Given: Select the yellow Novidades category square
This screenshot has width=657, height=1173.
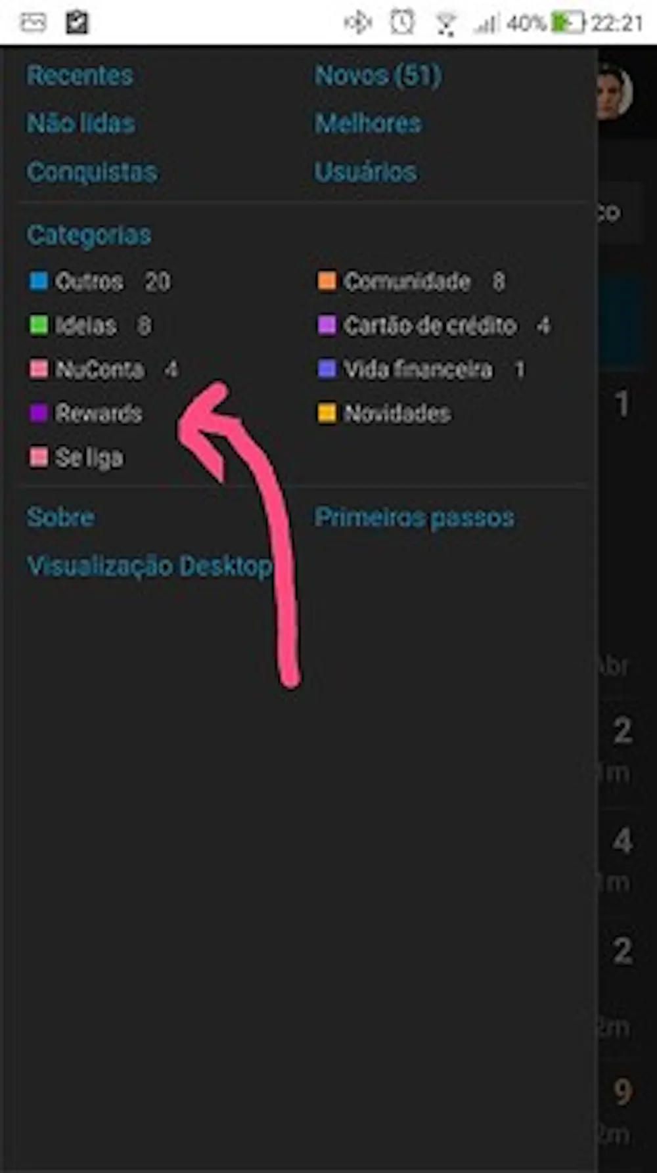Looking at the screenshot, I should (327, 413).
